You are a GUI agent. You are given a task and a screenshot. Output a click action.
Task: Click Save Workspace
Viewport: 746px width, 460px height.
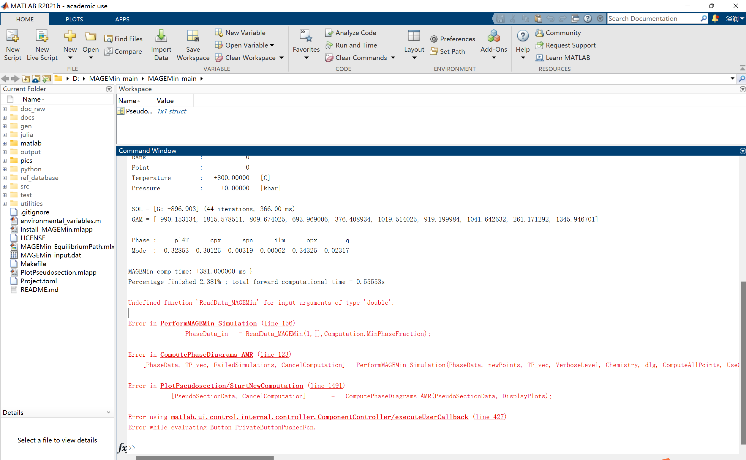coord(193,45)
